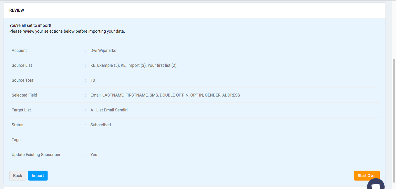
Task: Click the blue Import button
Action: pos(38,176)
